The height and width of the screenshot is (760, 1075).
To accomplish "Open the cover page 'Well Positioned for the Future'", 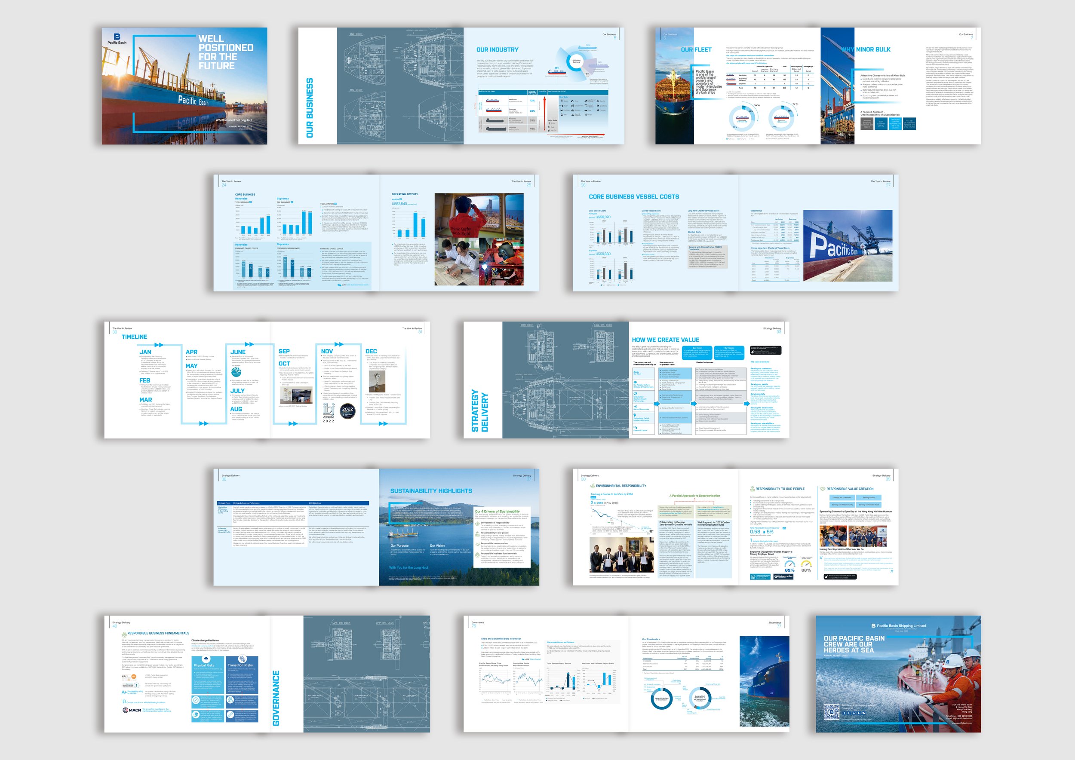I will pos(184,86).
